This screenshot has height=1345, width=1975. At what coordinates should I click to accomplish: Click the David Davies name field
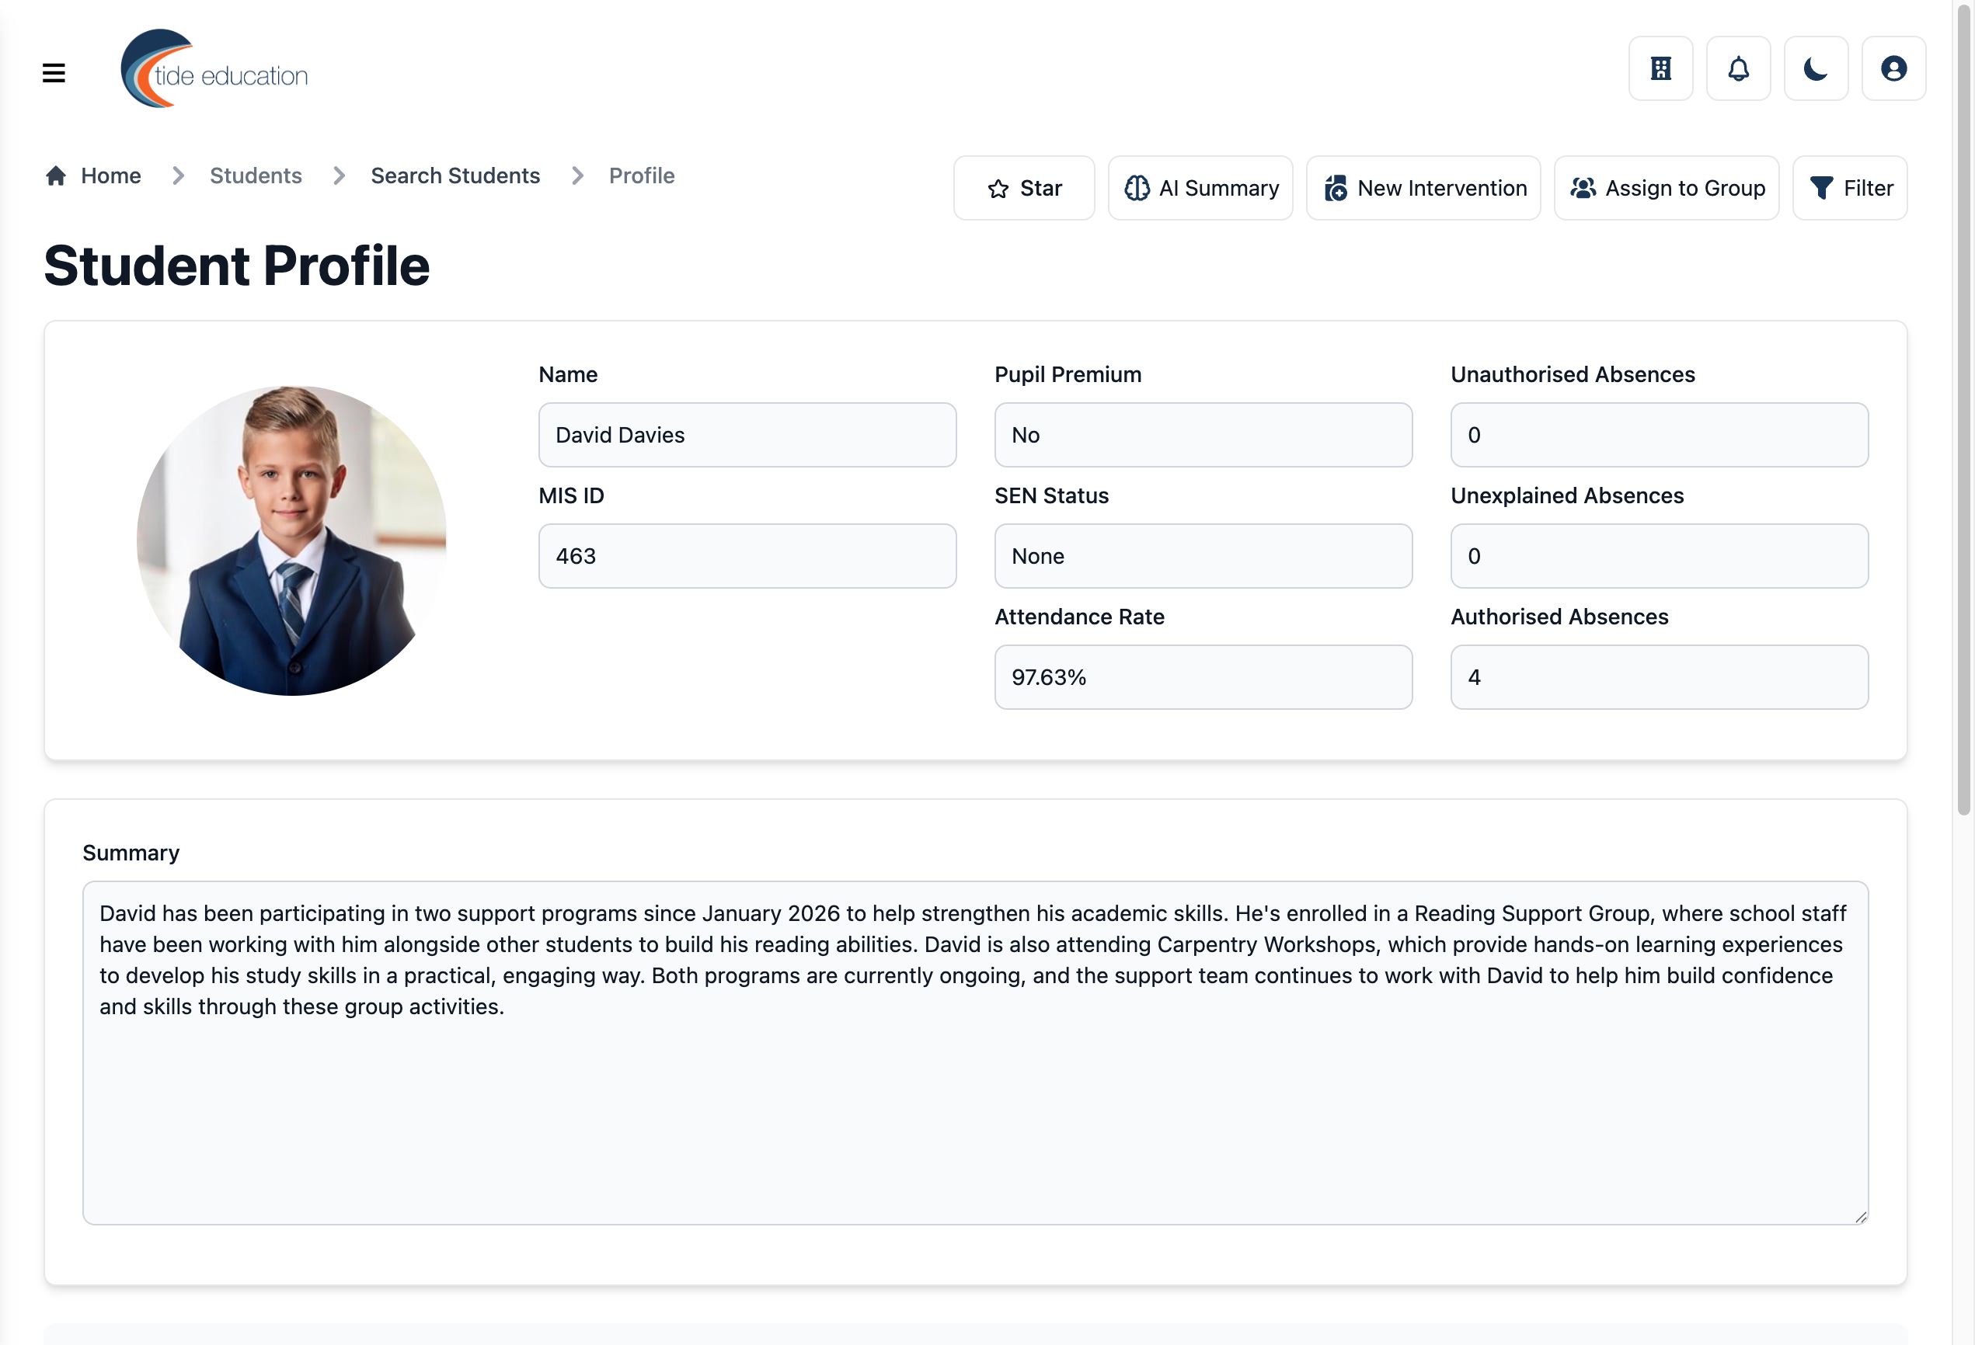[746, 435]
